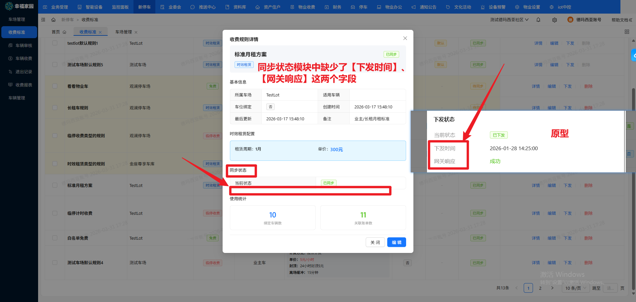Toggle the sidebar collapse menu icon
The width and height of the screenshot is (636, 302).
(x=43, y=20)
